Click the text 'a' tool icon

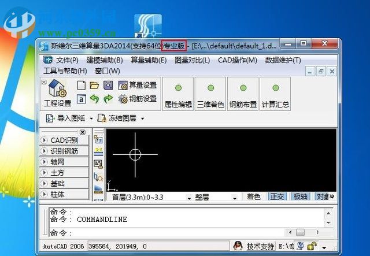[x=81, y=99]
